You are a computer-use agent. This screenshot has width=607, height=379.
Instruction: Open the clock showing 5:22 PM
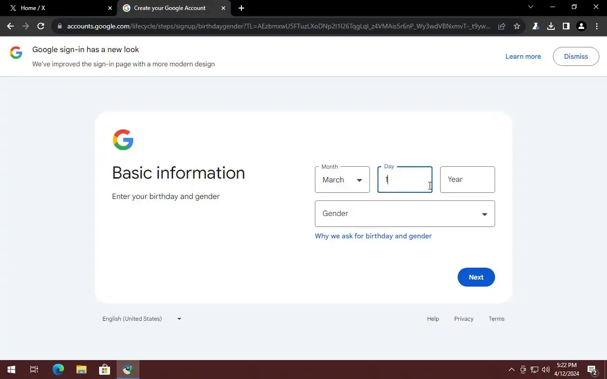pyautogui.click(x=567, y=370)
